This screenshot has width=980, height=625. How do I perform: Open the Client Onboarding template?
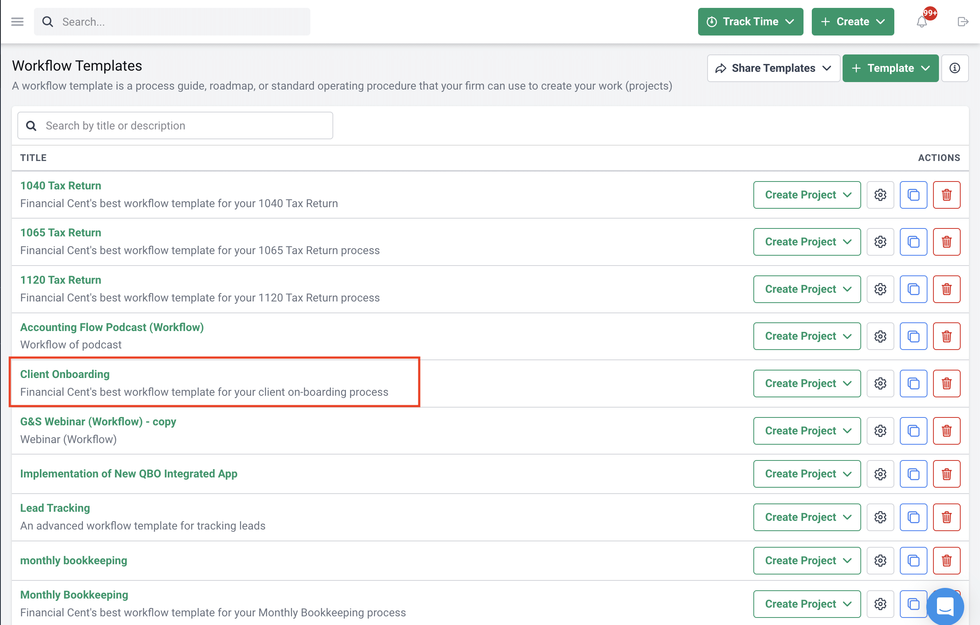[x=65, y=374]
